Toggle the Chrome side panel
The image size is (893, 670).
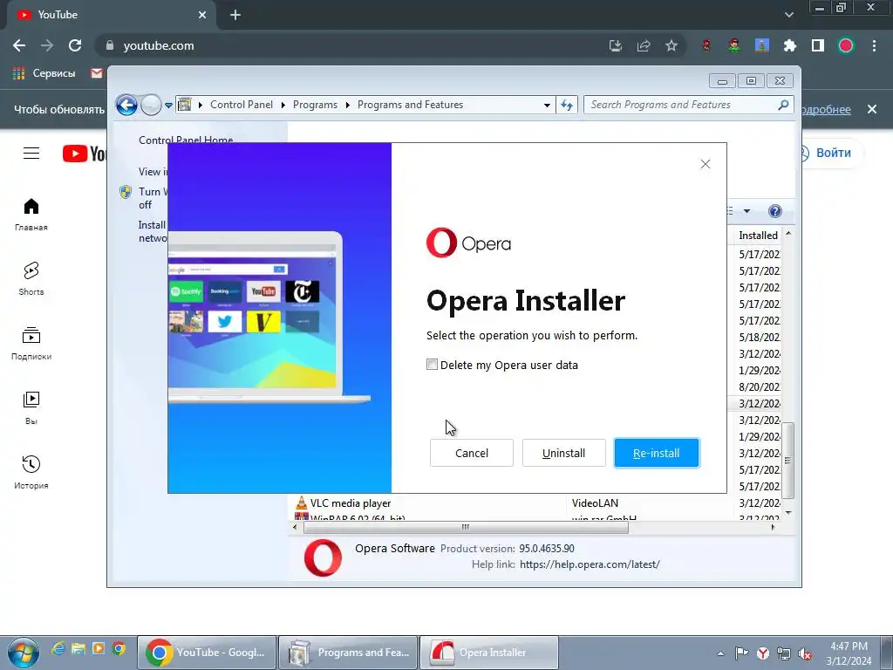pyautogui.click(x=818, y=45)
